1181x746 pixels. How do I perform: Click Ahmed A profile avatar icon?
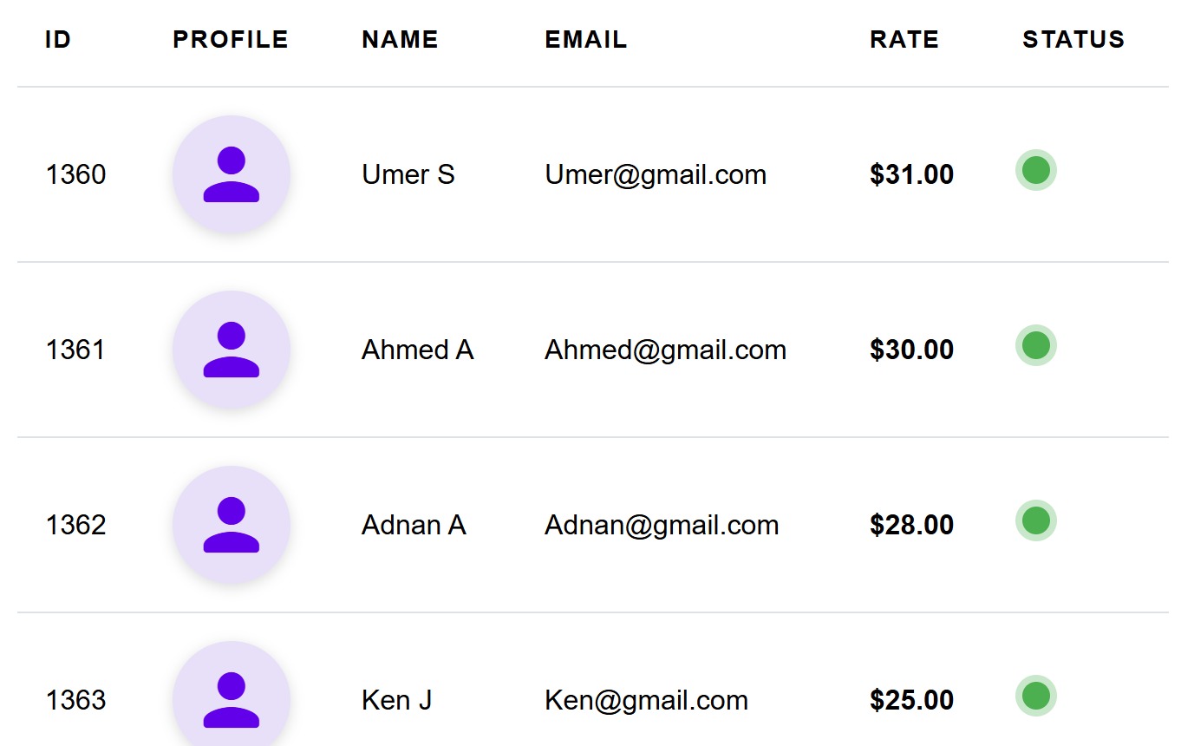(x=232, y=350)
